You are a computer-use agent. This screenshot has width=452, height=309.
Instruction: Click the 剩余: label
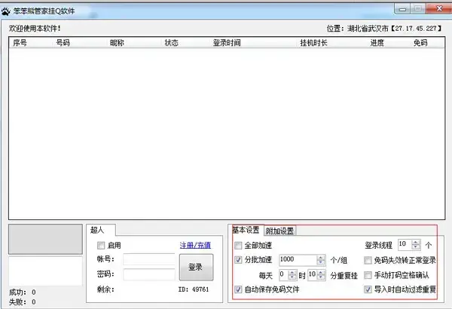(105, 289)
